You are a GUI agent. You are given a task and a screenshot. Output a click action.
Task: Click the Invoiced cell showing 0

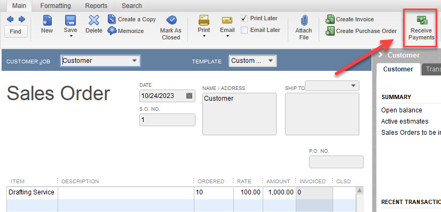tap(314, 193)
